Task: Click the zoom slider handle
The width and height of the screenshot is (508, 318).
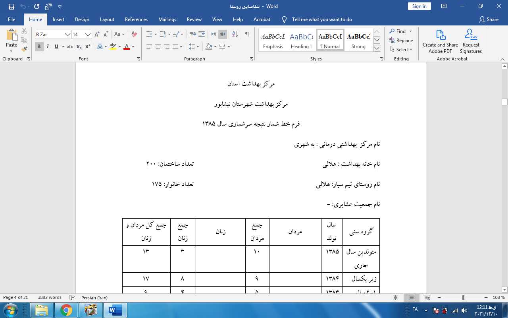Action: pyautogui.click(x=463, y=298)
